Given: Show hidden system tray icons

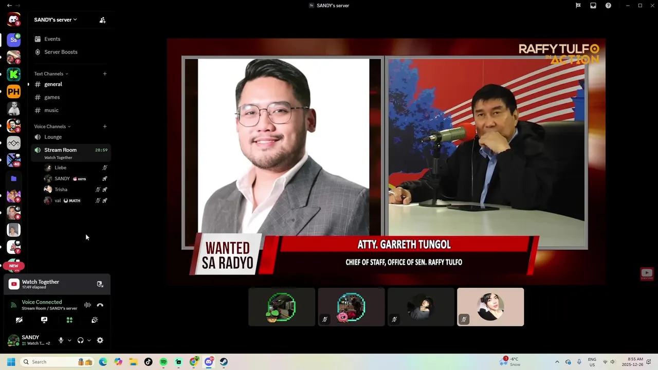Looking at the screenshot, I should click(x=557, y=362).
